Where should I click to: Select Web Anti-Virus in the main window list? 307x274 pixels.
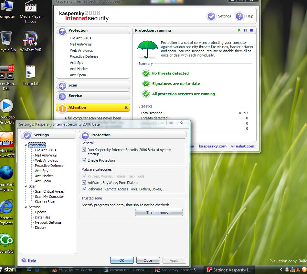coord(81,50)
